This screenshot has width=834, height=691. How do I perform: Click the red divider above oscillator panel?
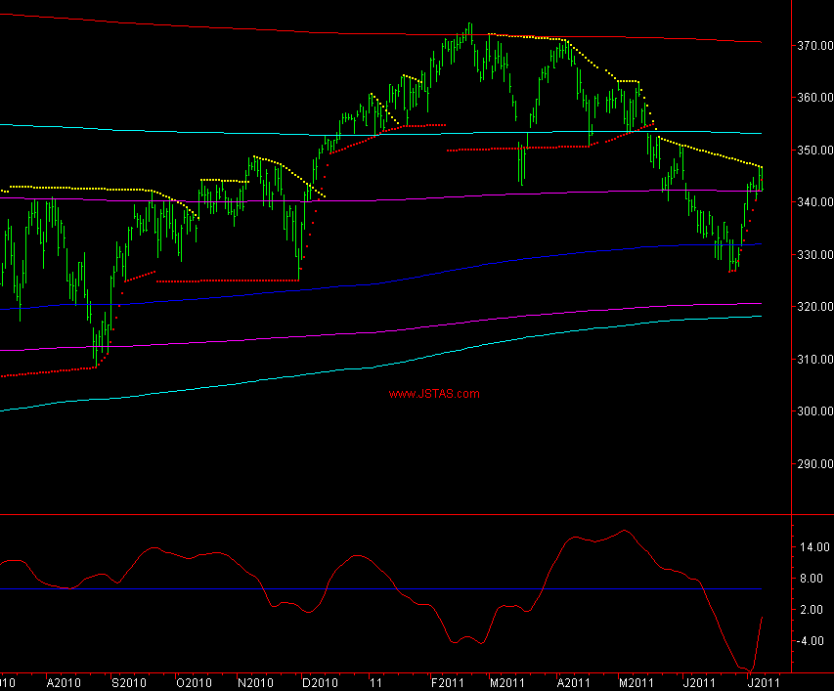coord(391,514)
